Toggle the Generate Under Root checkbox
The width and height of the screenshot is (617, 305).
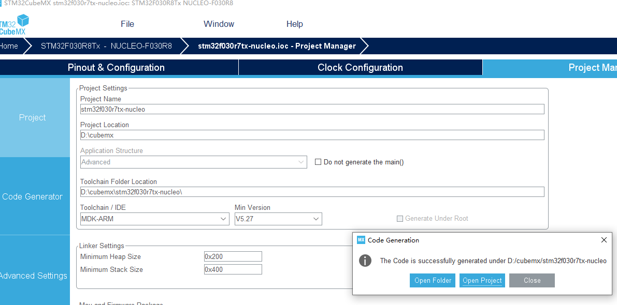(x=399, y=219)
